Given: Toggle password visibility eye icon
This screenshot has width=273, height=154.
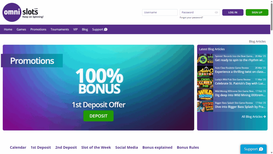Looking at the screenshot, I should click(216, 12).
